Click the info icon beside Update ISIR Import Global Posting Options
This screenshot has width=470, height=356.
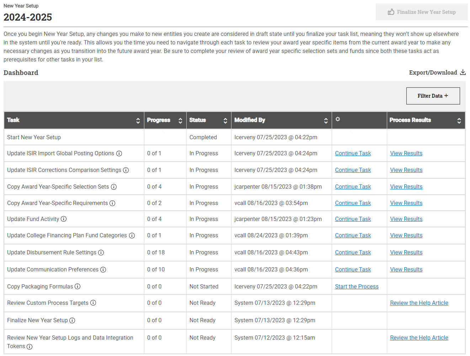tap(119, 153)
